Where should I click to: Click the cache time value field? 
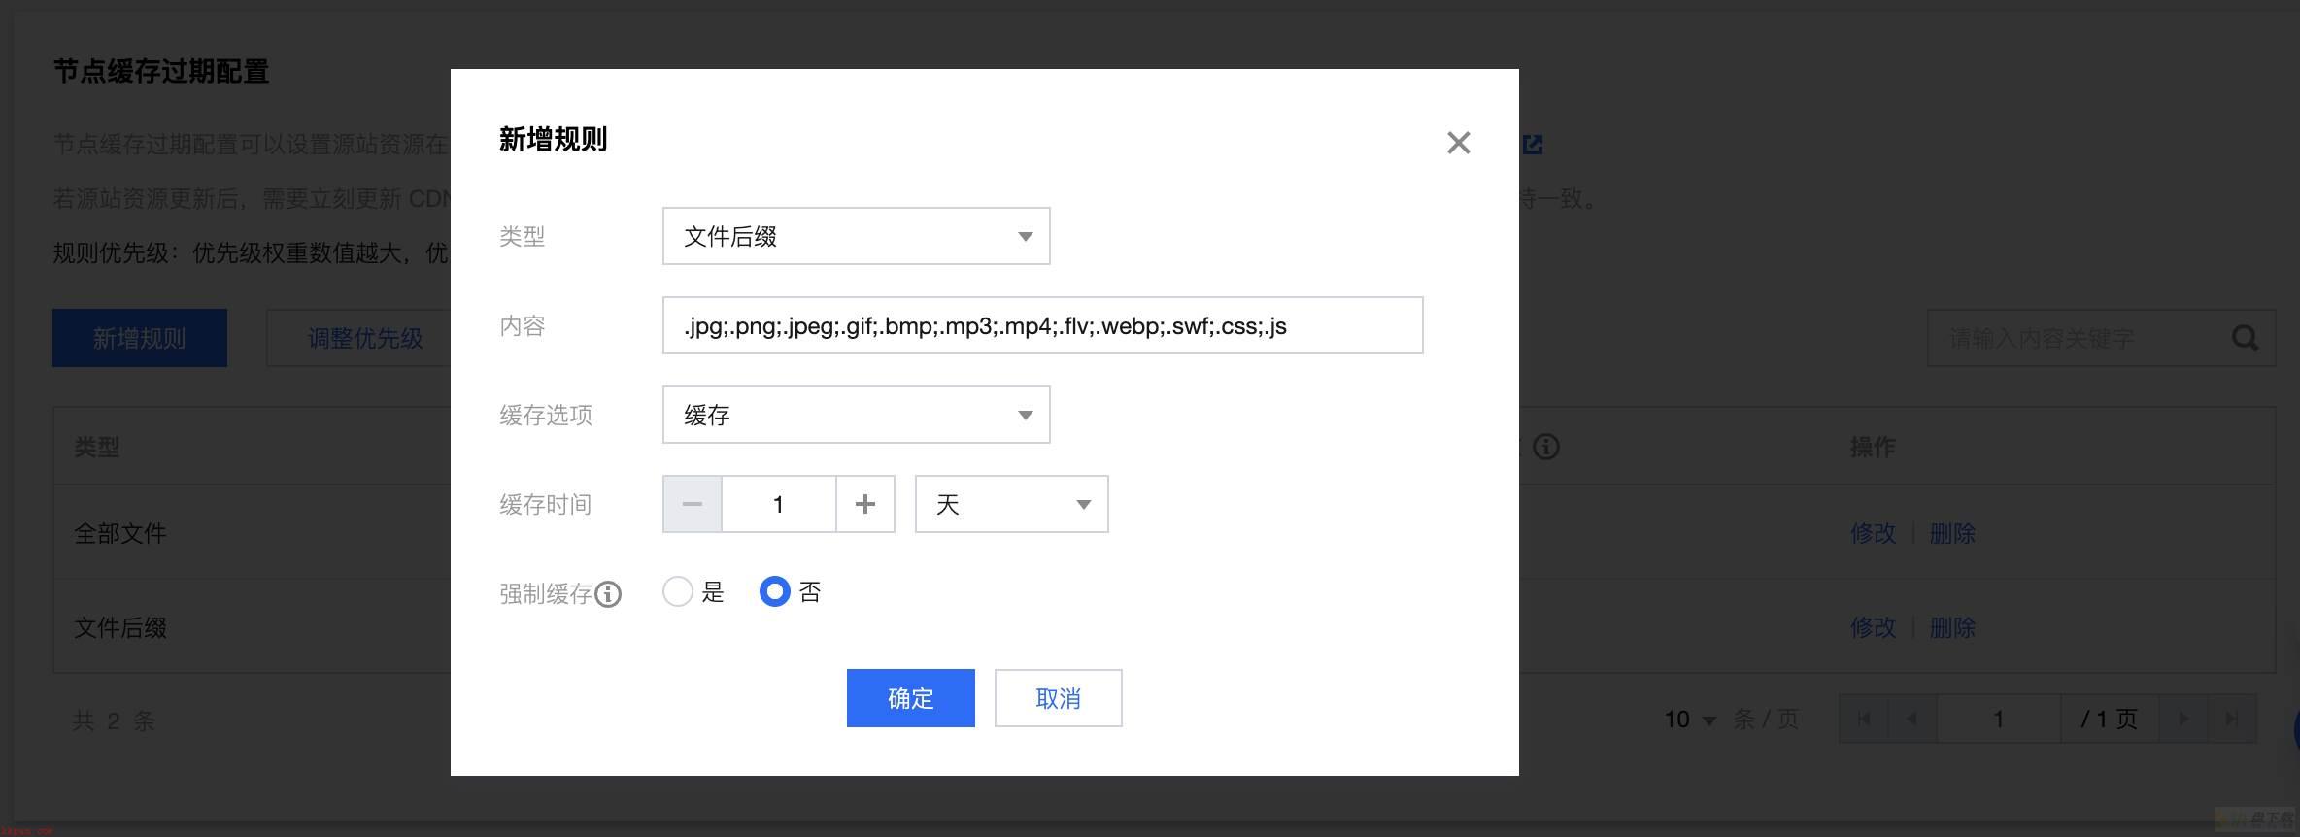(778, 504)
